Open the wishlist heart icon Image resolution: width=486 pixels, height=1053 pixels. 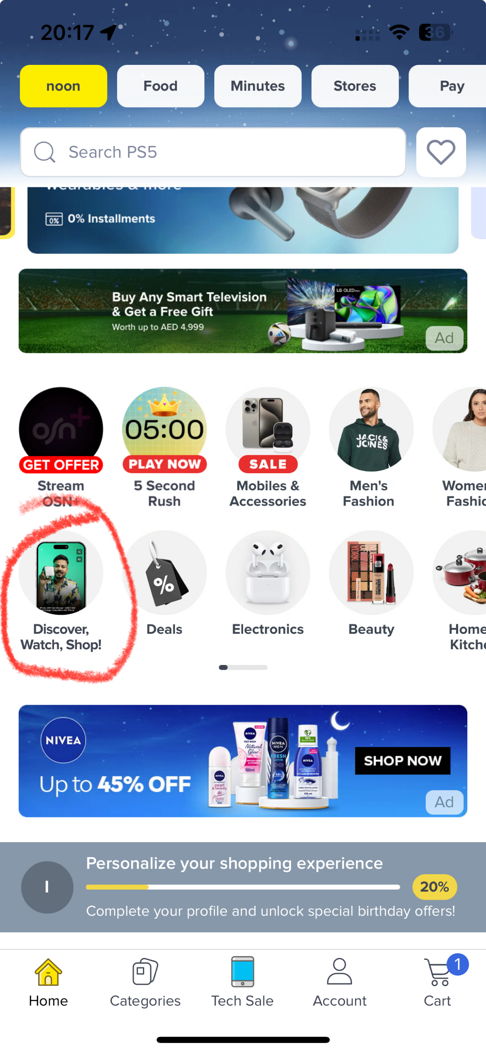441,152
